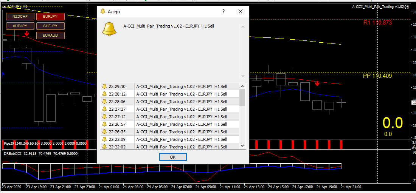This screenshot has height=193, width=416.
Task: Select the 22:28:06 alert row
Action: coord(169,102)
